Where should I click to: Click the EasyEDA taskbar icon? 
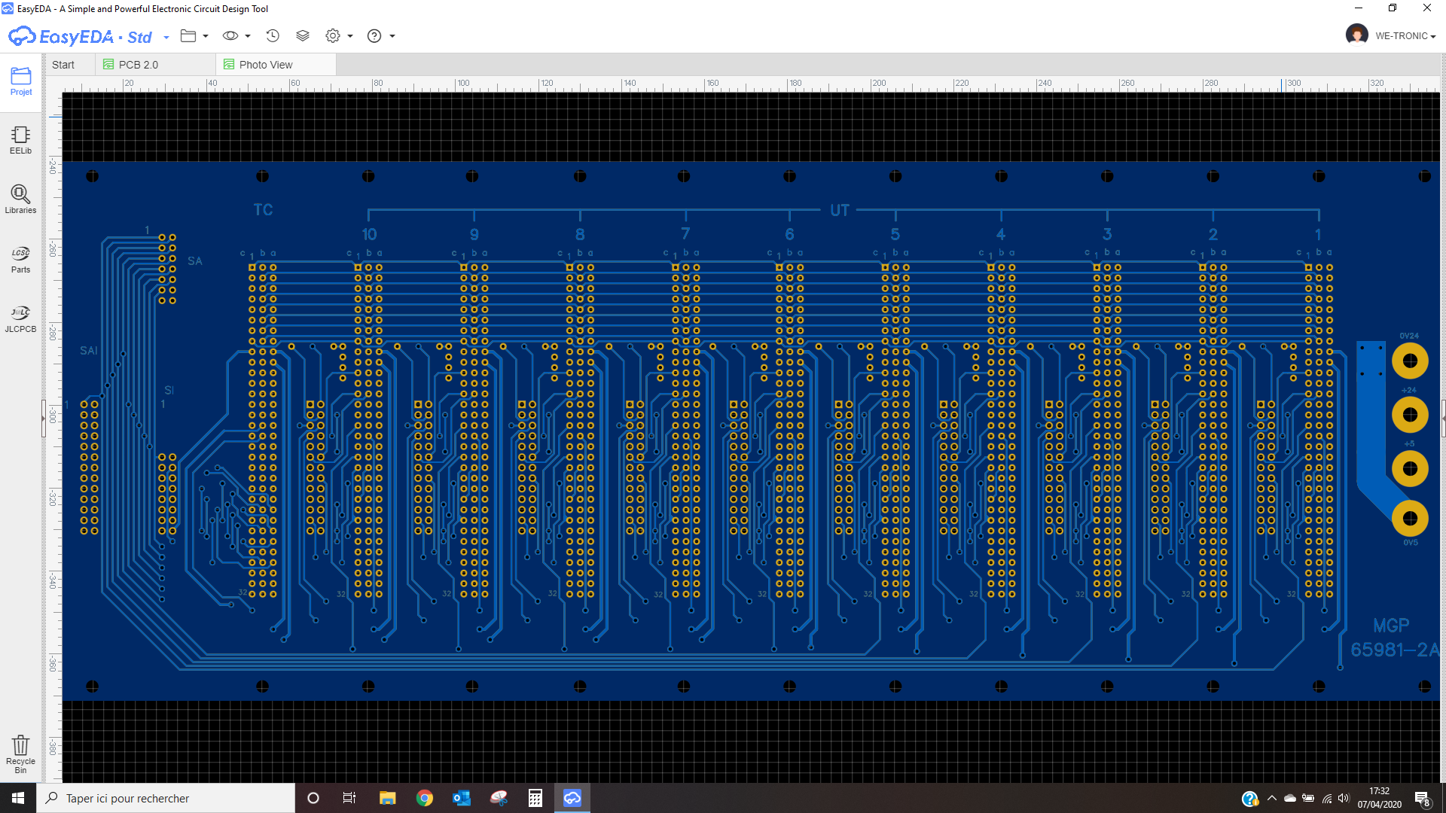click(x=572, y=798)
